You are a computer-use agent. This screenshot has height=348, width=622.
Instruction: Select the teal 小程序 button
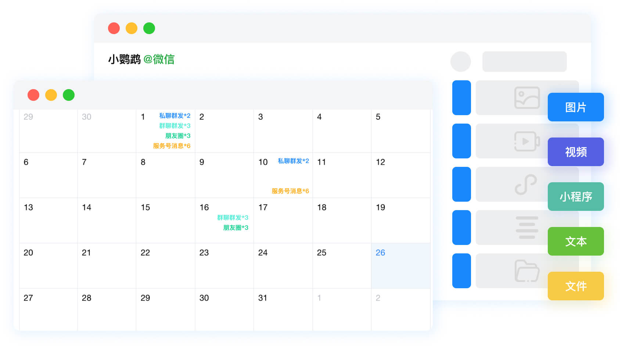point(575,197)
